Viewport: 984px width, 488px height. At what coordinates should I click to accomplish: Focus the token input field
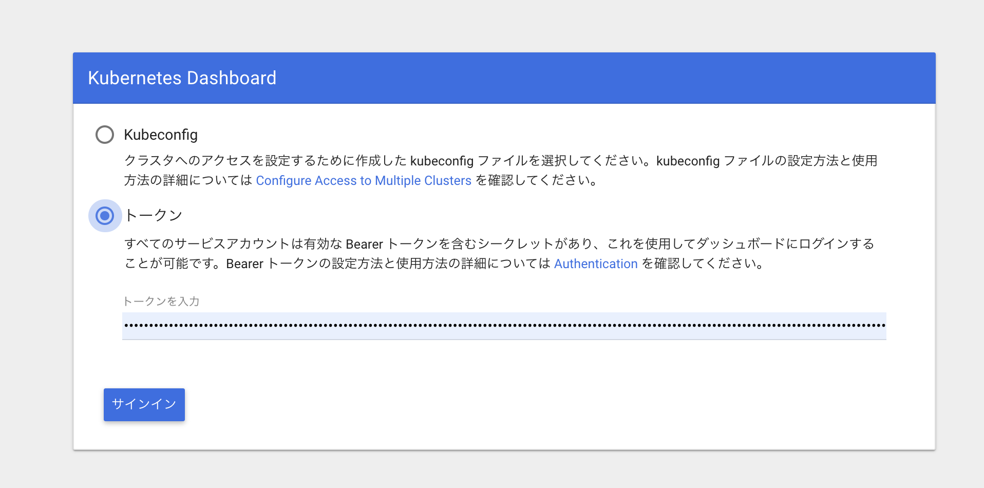coord(504,326)
